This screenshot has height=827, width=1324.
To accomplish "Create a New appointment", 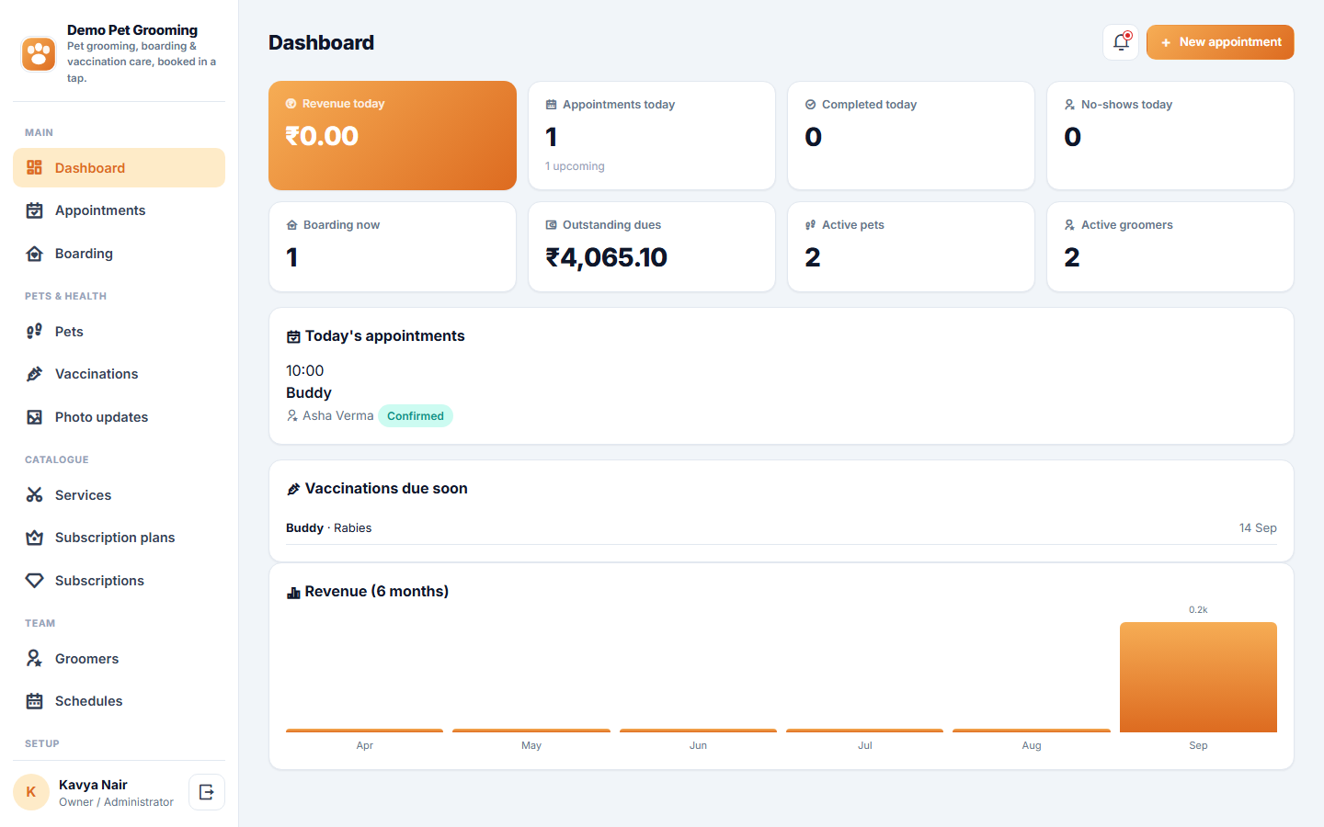I will [1220, 42].
